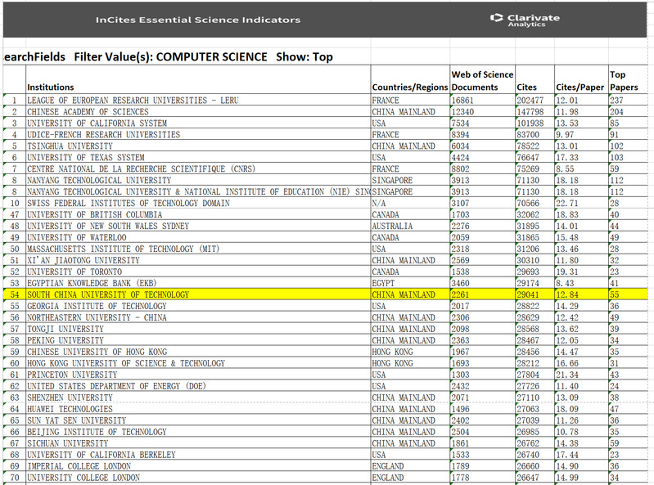Select the documents value 12340
The width and height of the screenshot is (654, 485).
tap(483, 112)
